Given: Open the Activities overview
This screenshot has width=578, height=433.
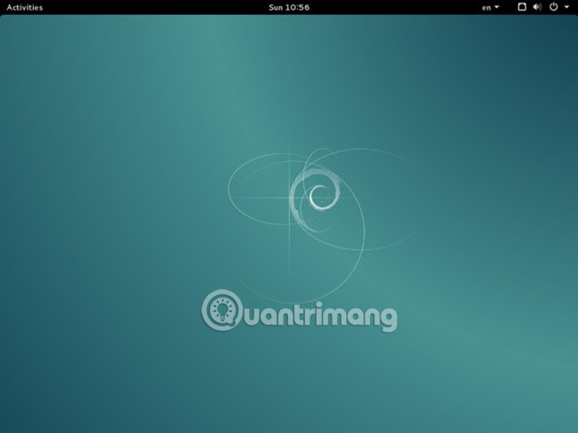Looking at the screenshot, I should pyautogui.click(x=25, y=7).
